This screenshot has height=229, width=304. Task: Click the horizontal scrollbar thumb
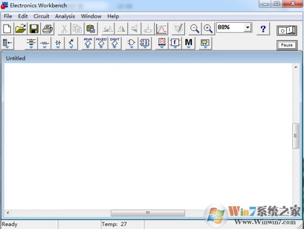[148, 213]
